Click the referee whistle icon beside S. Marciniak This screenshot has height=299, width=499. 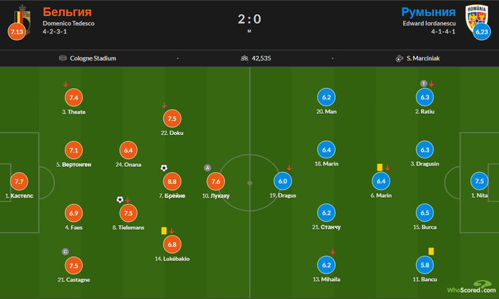[399, 58]
